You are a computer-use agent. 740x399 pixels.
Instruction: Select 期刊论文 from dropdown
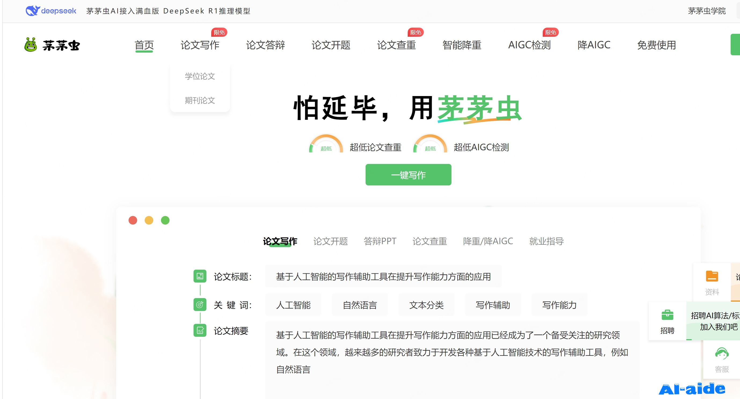[x=200, y=100]
